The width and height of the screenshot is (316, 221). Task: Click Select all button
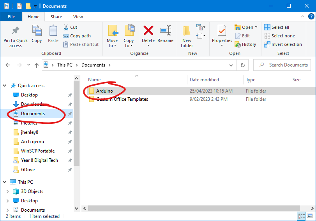pos(277,27)
